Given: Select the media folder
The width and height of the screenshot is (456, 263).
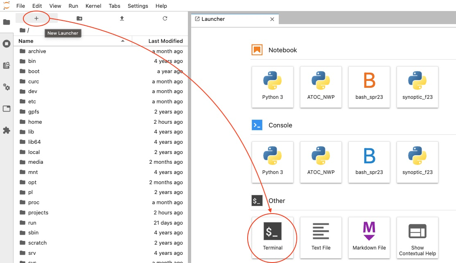Looking at the screenshot, I should [101, 162].
